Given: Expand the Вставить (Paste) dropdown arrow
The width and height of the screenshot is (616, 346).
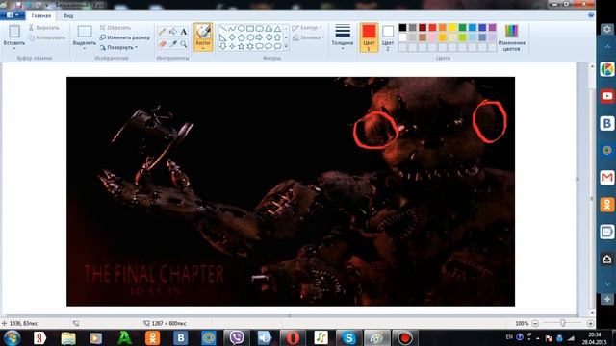Looking at the screenshot, I should [14, 48].
